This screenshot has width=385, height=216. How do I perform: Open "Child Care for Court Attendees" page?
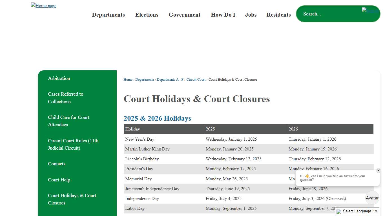click(x=68, y=121)
